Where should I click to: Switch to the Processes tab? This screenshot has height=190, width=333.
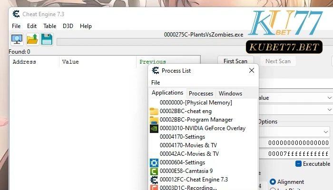coord(201,94)
